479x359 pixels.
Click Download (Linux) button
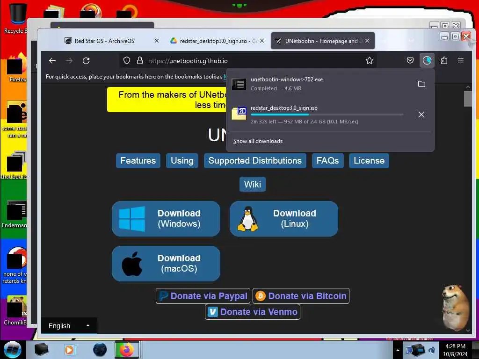pyautogui.click(x=284, y=219)
